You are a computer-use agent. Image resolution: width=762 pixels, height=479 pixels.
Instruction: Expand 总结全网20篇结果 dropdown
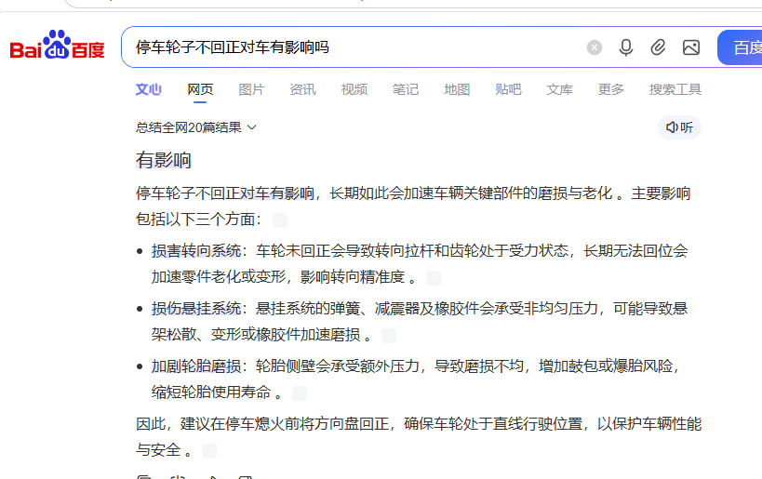click(195, 127)
